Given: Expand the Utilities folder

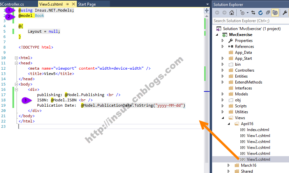Looking at the screenshot, I should click(222, 112).
